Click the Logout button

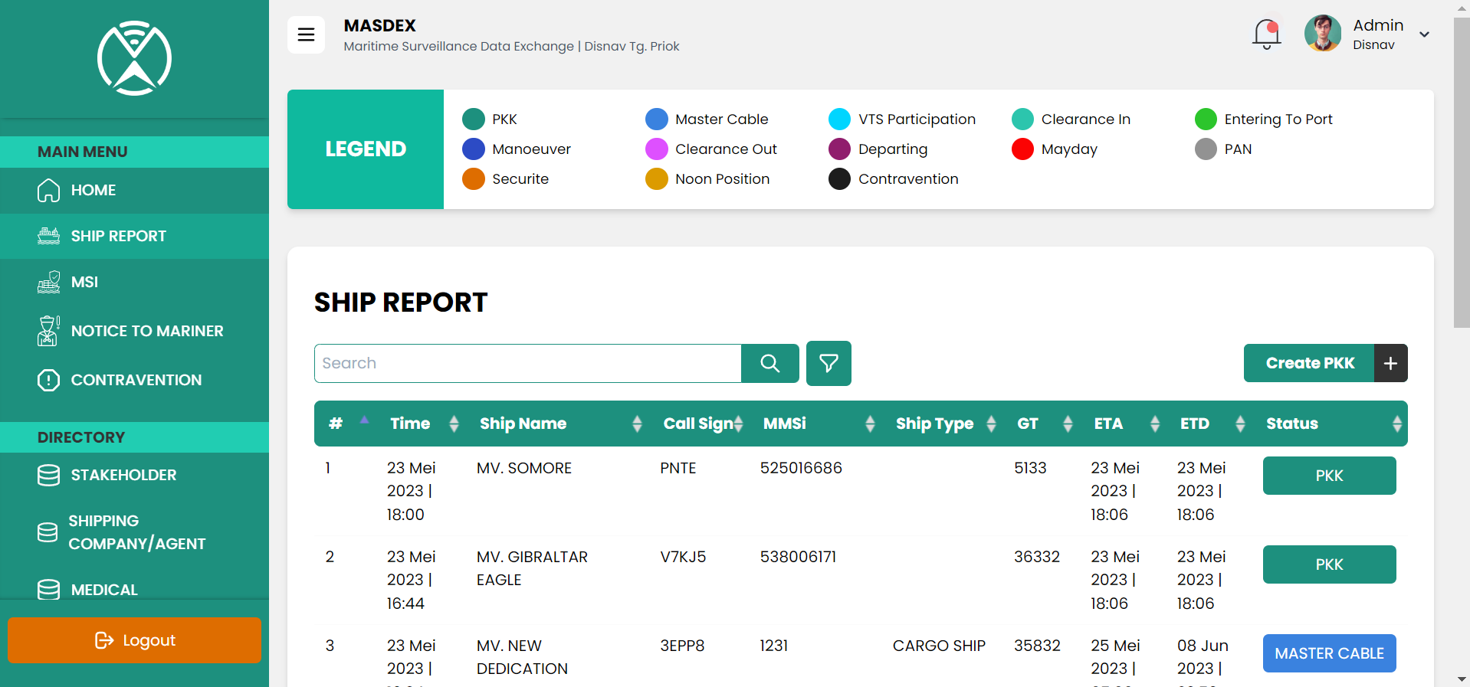tap(134, 640)
